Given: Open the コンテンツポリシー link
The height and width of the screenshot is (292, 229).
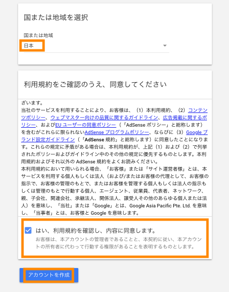Looking at the screenshot, I should (x=198, y=110).
